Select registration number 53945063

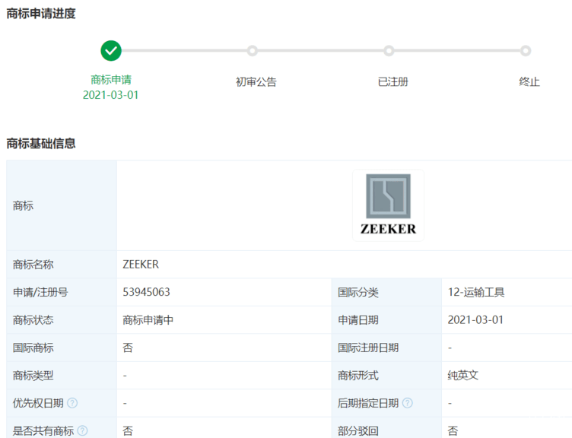[x=146, y=292]
